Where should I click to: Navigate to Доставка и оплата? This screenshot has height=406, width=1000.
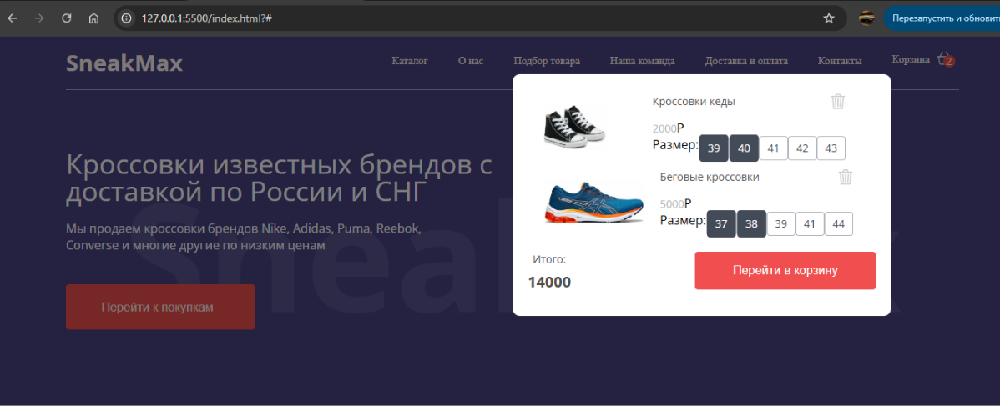[745, 61]
